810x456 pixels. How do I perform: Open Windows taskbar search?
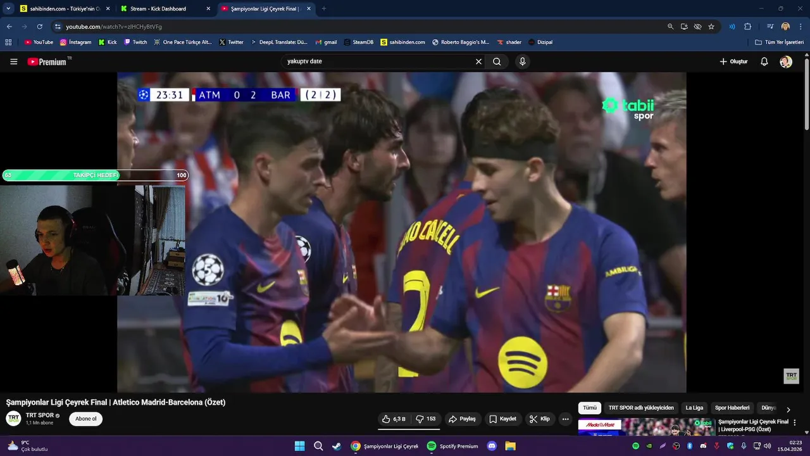(x=318, y=446)
